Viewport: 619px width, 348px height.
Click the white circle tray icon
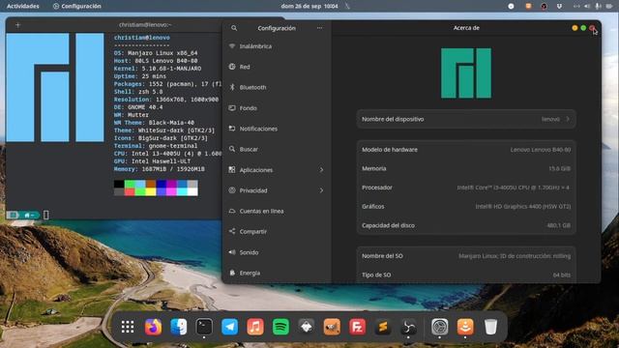[511, 6]
